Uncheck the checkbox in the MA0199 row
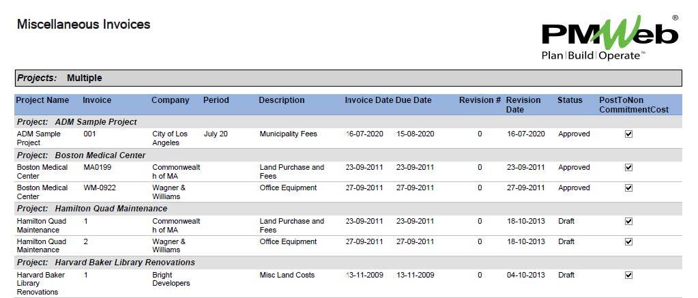 [x=628, y=168]
